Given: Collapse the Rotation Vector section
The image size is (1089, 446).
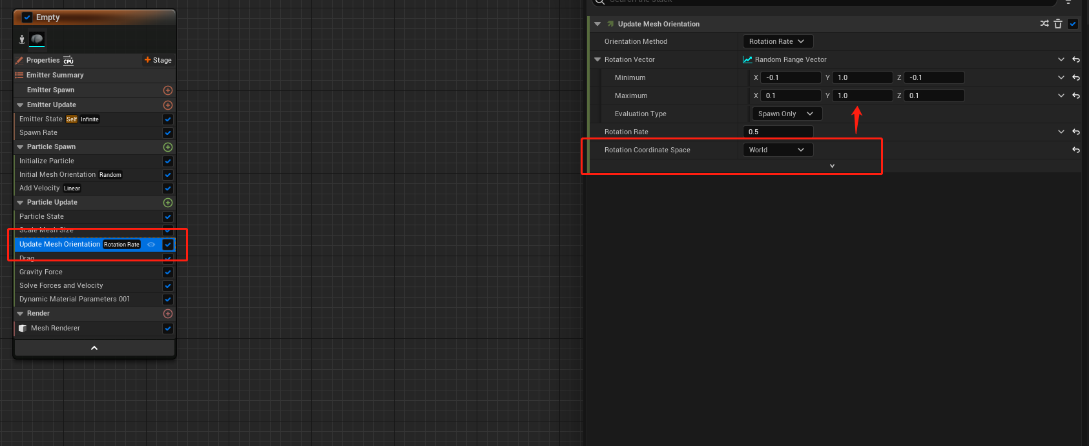Looking at the screenshot, I should click(x=597, y=59).
